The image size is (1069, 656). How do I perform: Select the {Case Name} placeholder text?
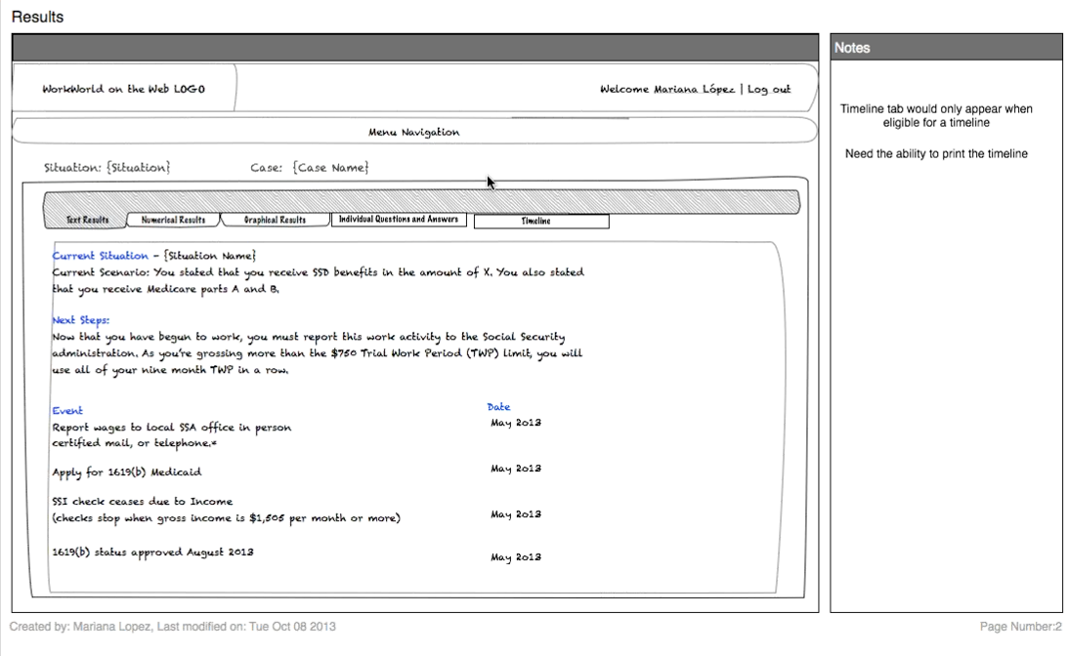[x=330, y=168]
